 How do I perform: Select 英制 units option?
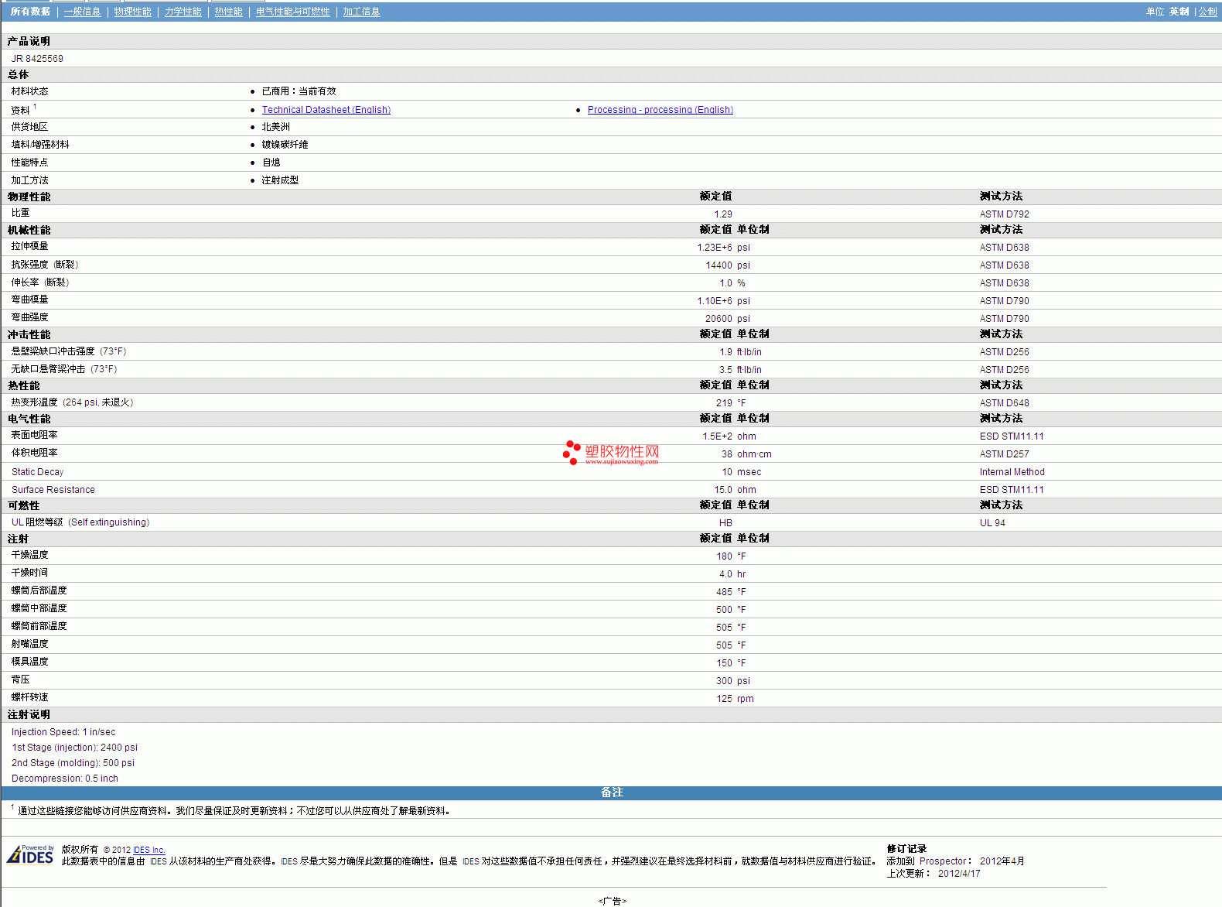(x=1179, y=12)
